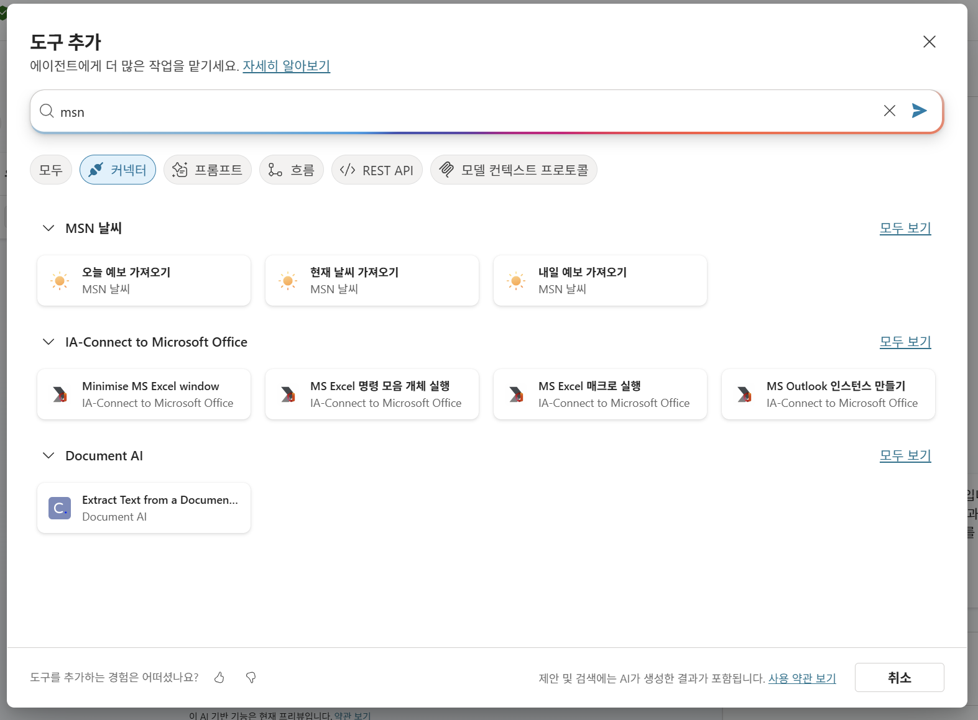Add the MS Excel 매크로 실행 tool
Viewport: 978px width, 720px height.
pos(600,394)
